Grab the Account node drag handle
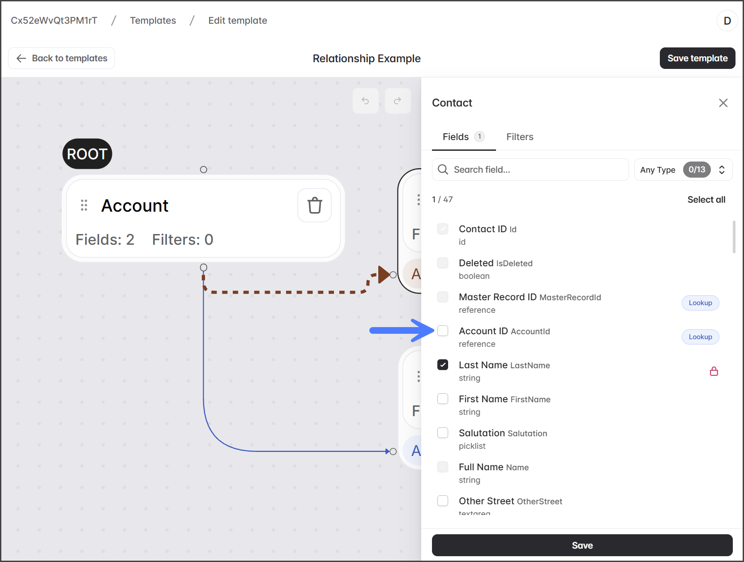Screen dimensions: 744x562 tap(84, 205)
